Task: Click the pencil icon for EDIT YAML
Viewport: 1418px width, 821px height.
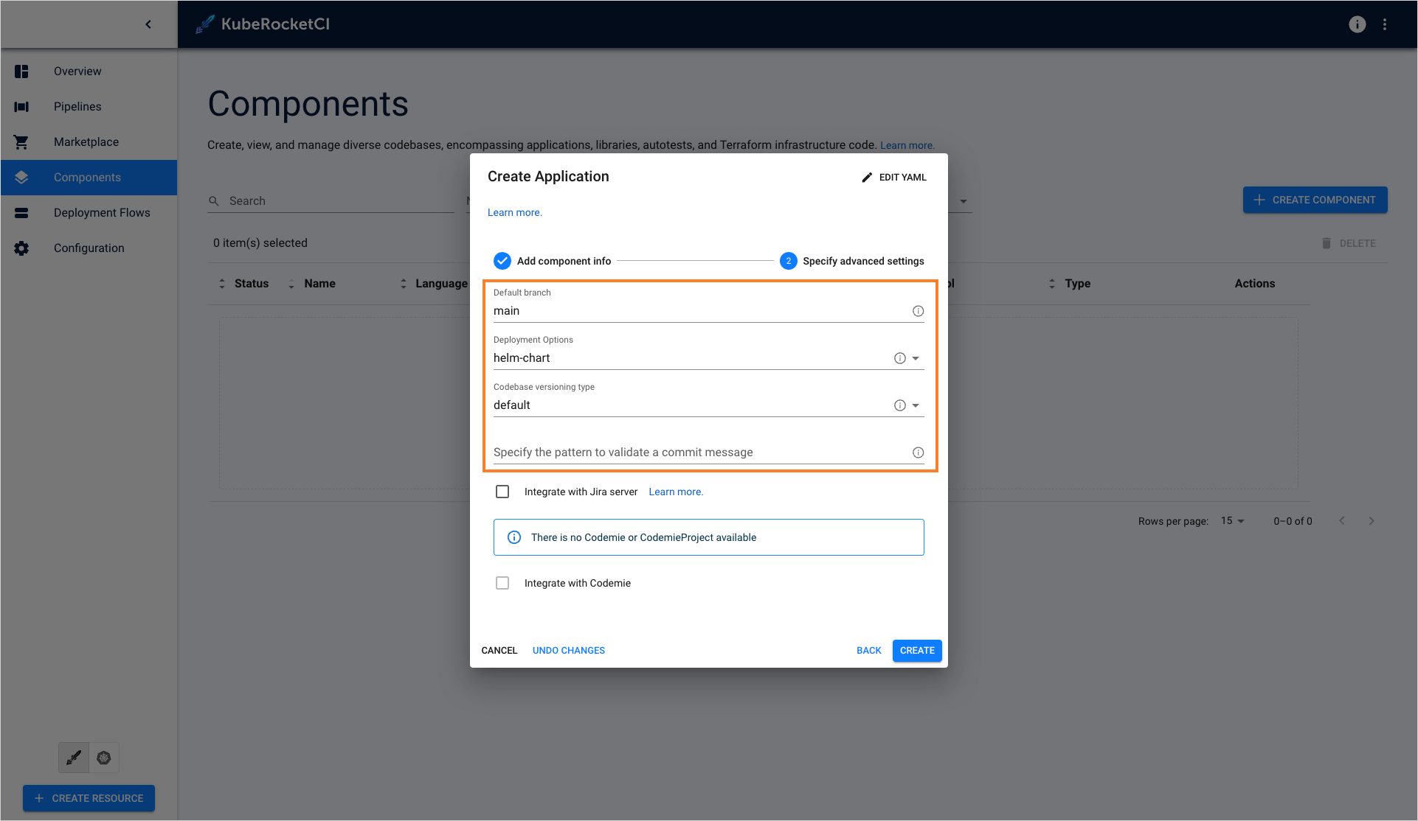Action: pos(866,177)
